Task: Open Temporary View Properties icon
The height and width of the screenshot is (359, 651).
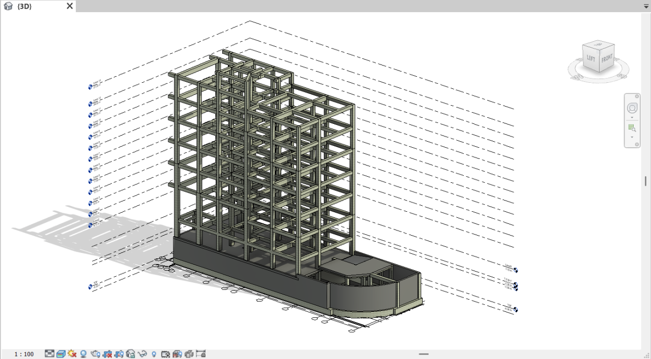Action: click(166, 354)
